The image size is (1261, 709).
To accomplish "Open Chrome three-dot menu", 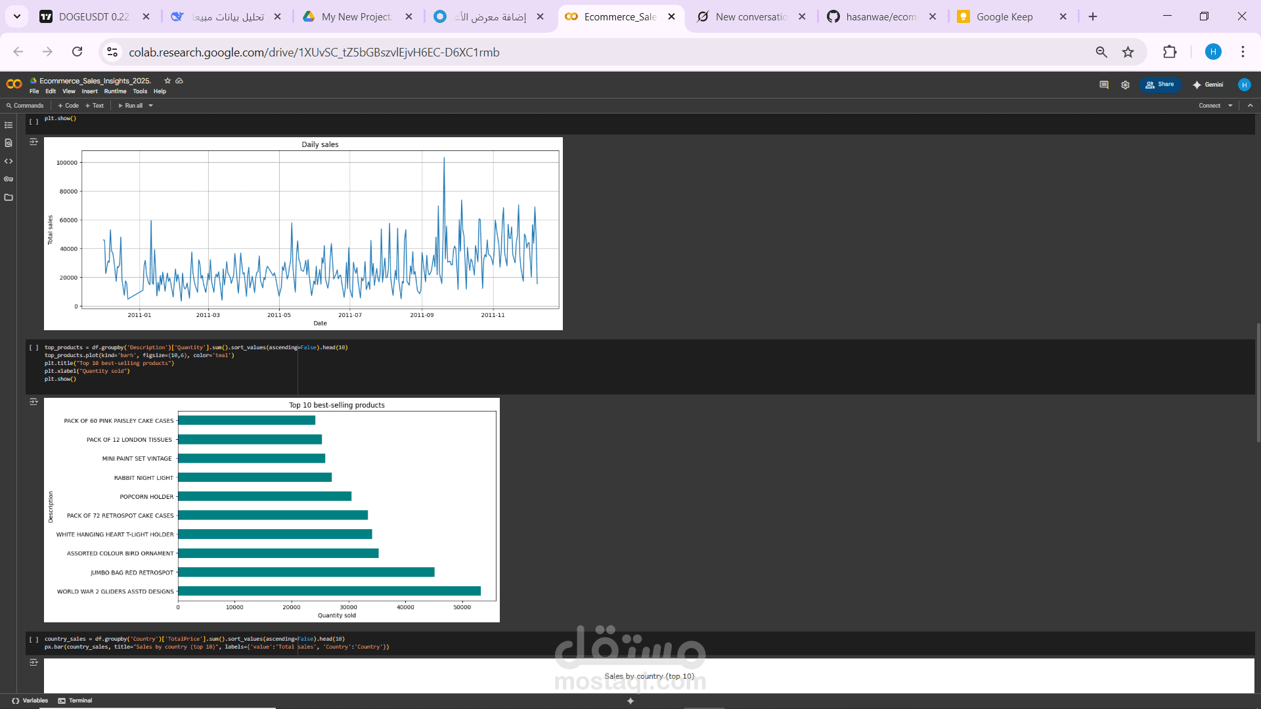I will [1243, 52].
